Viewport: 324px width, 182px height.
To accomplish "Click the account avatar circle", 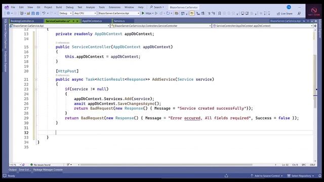I will (x=289, y=7).
